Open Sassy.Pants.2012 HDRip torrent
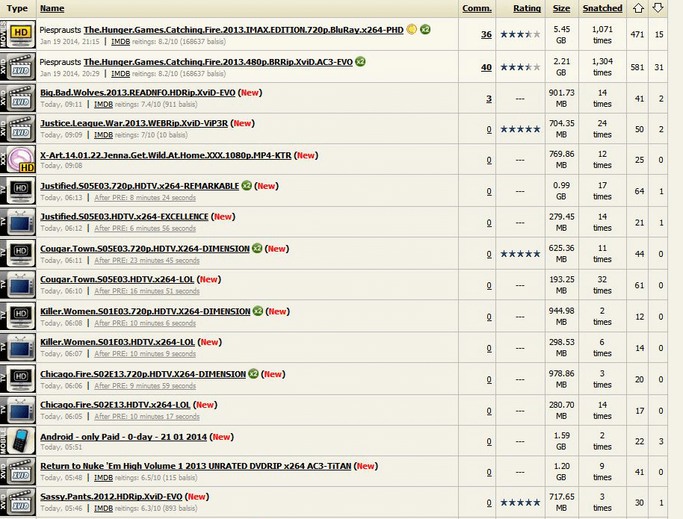Image resolution: width=683 pixels, height=519 pixels. click(111, 497)
